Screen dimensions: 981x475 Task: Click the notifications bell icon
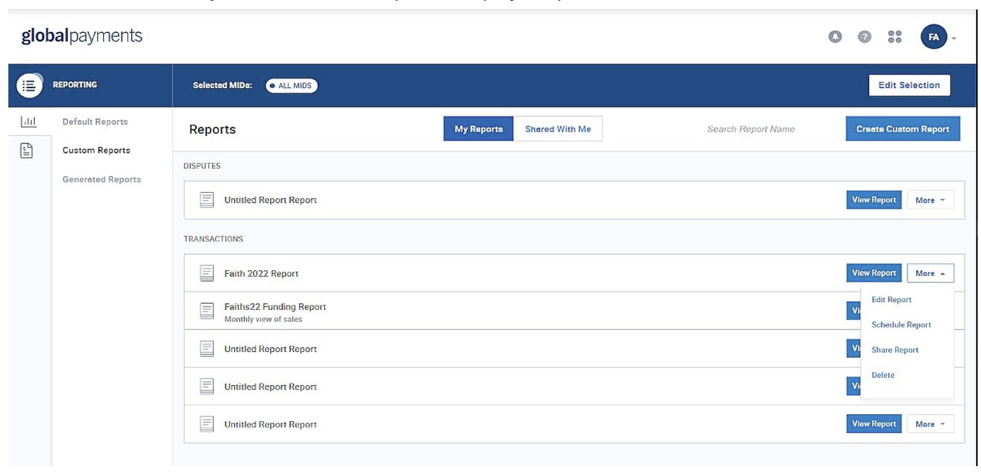click(834, 37)
